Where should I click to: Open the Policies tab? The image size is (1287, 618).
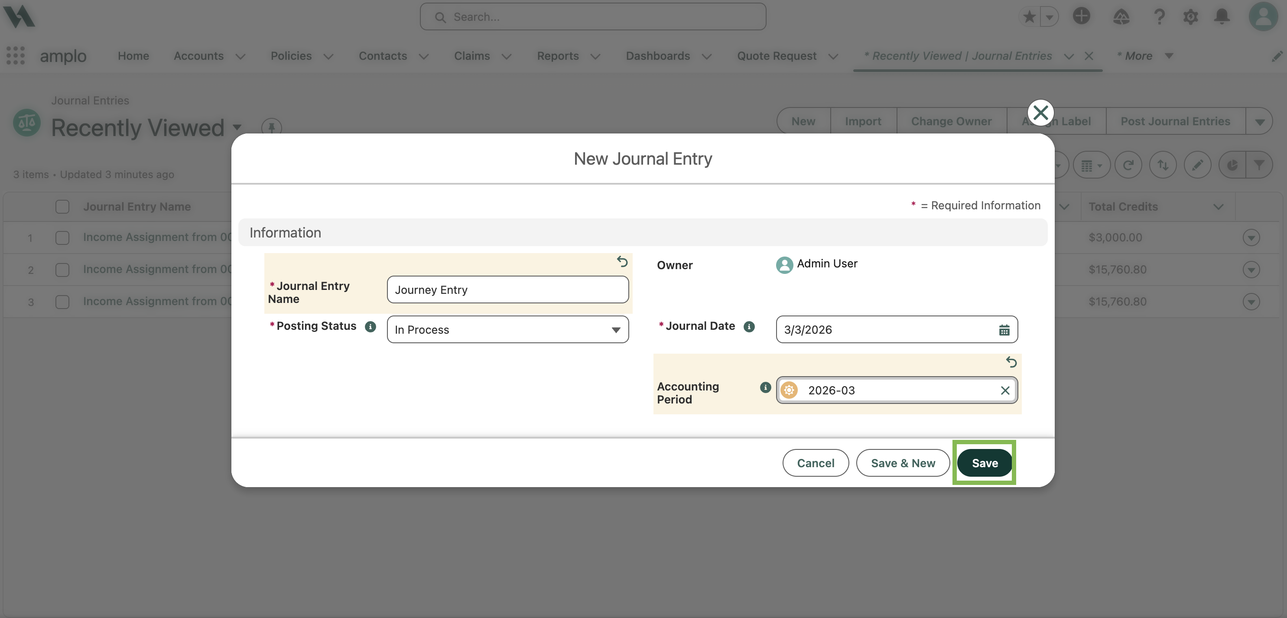click(291, 56)
